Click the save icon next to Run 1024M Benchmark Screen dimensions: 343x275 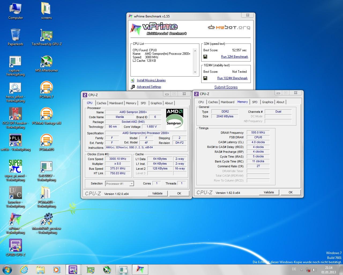tap(205, 78)
